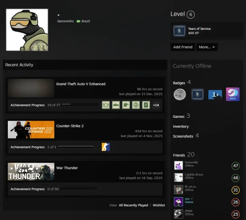This screenshot has height=220, width=246.
Task: Open GTA V Achievement Progress label
Action: pyautogui.click(x=28, y=105)
